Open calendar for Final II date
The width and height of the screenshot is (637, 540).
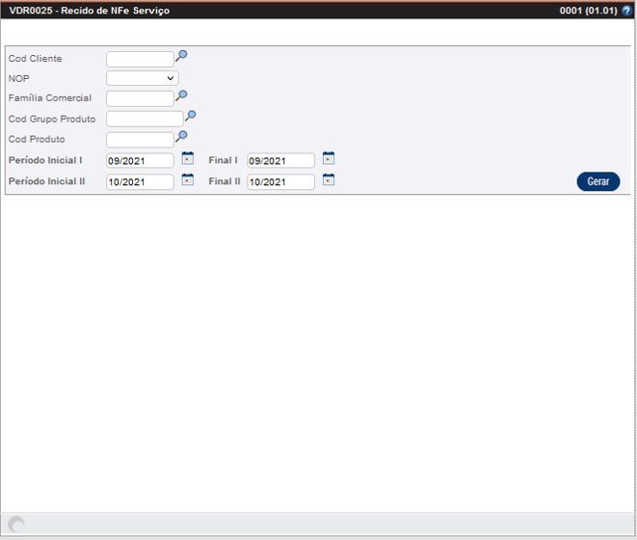coord(329,179)
